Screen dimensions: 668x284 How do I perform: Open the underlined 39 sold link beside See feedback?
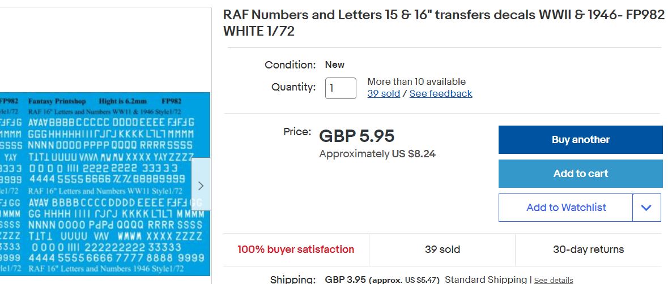coord(384,94)
